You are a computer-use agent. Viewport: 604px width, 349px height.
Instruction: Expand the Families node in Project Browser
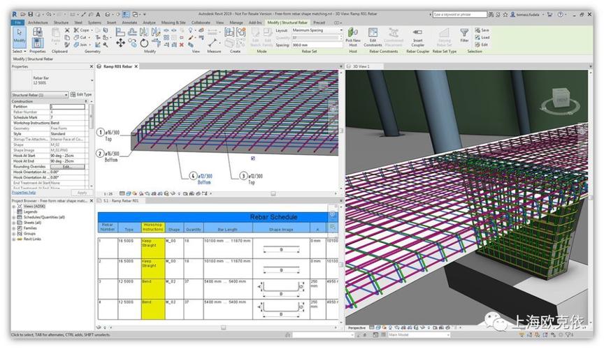click(13, 228)
